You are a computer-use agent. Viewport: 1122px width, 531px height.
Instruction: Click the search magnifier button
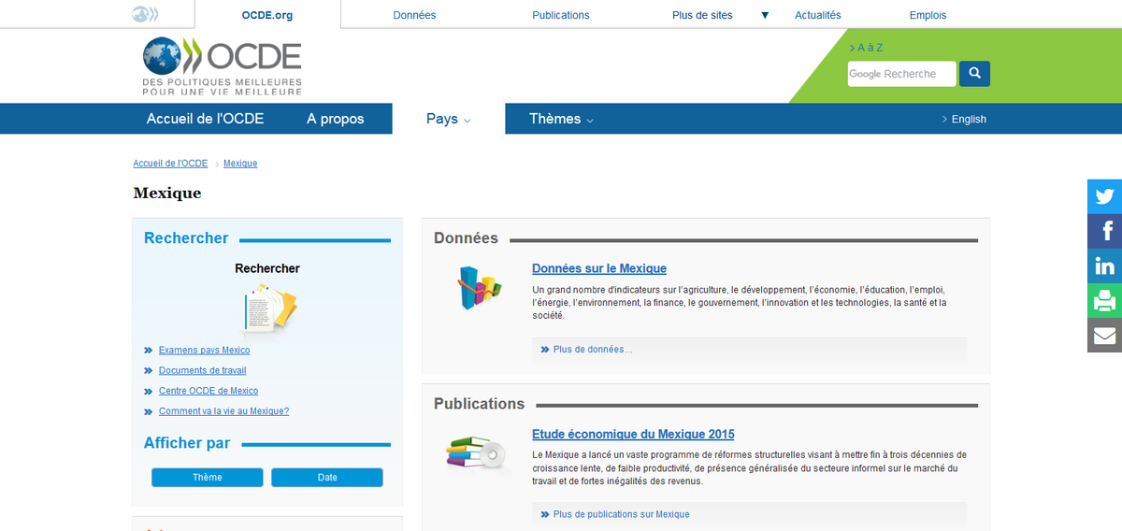(974, 74)
